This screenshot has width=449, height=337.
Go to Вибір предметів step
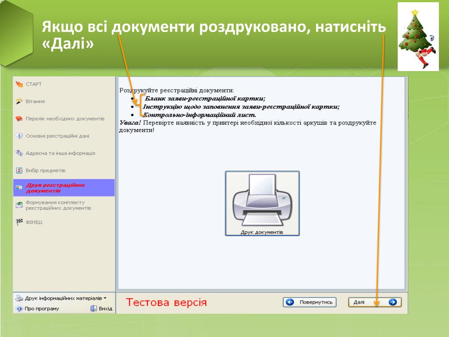[x=64, y=170]
